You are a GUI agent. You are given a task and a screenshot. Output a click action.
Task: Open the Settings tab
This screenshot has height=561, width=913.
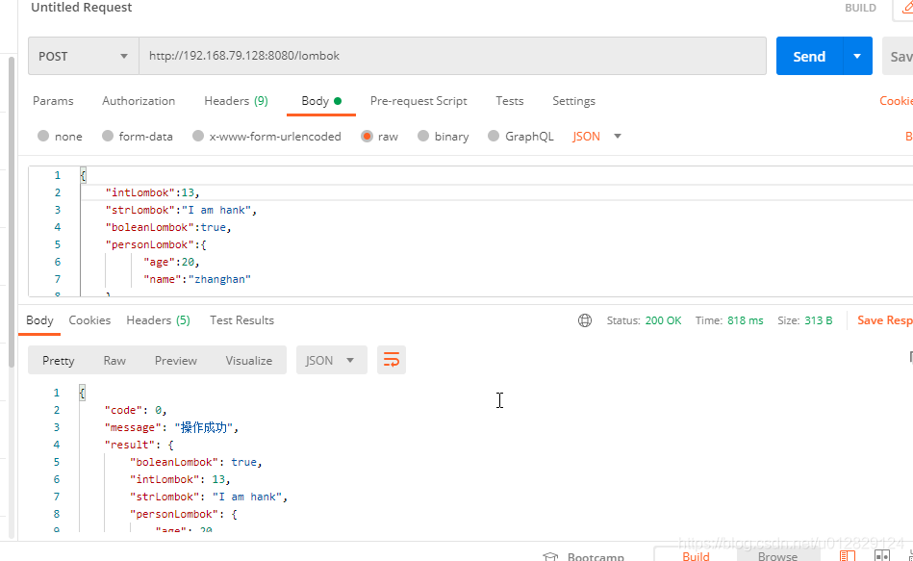(573, 101)
